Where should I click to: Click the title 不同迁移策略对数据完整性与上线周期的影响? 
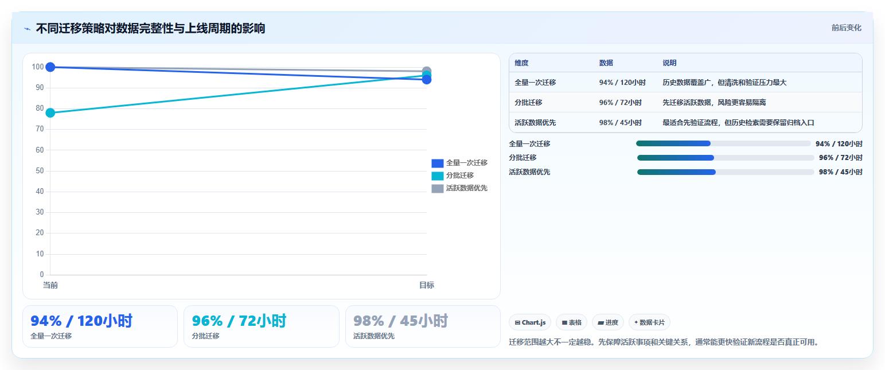coord(150,28)
